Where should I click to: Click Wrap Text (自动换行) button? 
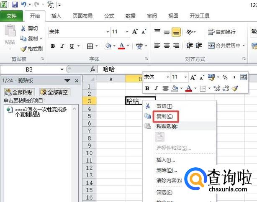tap(221, 32)
